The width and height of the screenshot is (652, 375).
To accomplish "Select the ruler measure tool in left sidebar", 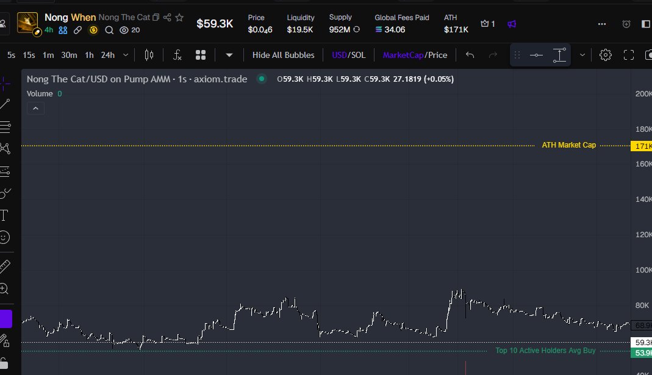I will (x=4, y=266).
